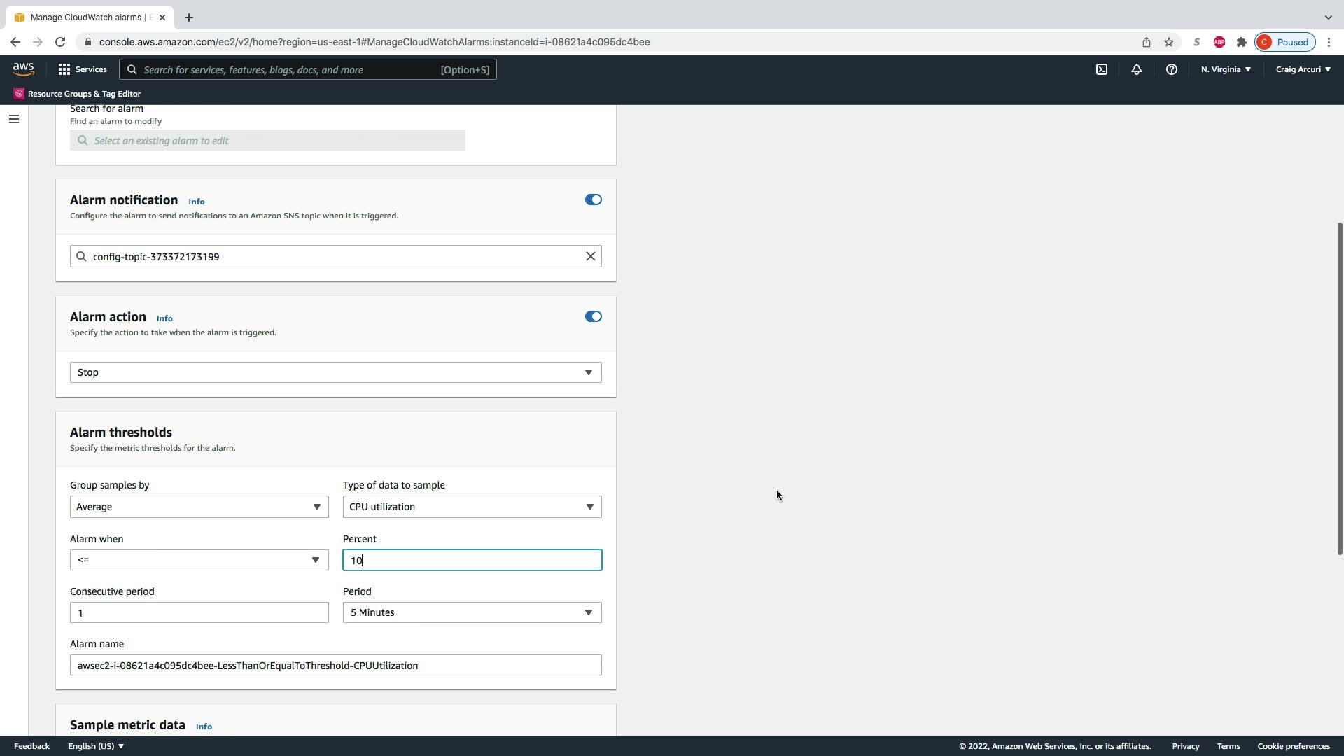Click the help question mark icon

point(1172,69)
